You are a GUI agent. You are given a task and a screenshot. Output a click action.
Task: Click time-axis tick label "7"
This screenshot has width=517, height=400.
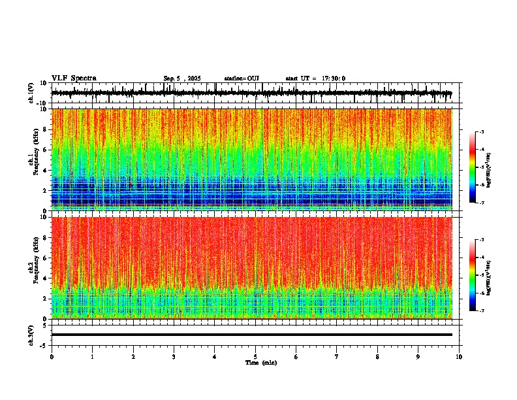point(337,357)
